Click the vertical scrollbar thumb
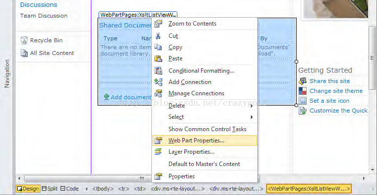This screenshot has height=195, width=377. pos(373,58)
